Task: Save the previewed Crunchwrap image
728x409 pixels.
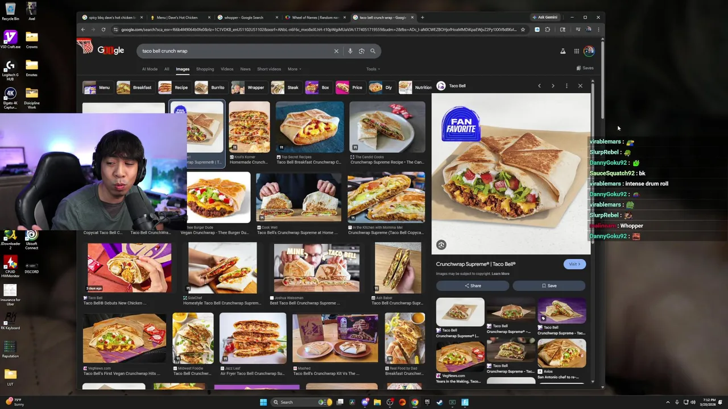Action: [x=549, y=286]
